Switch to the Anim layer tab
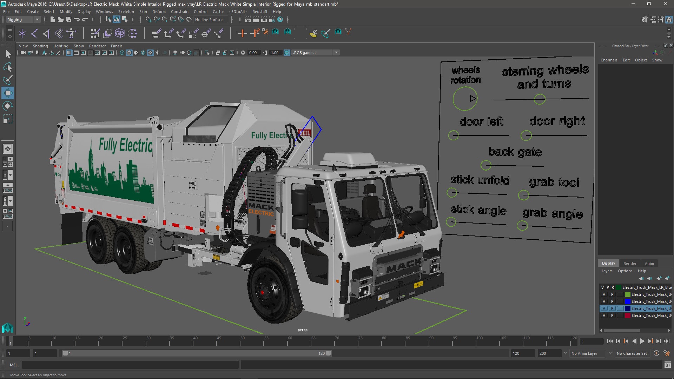 tap(649, 264)
